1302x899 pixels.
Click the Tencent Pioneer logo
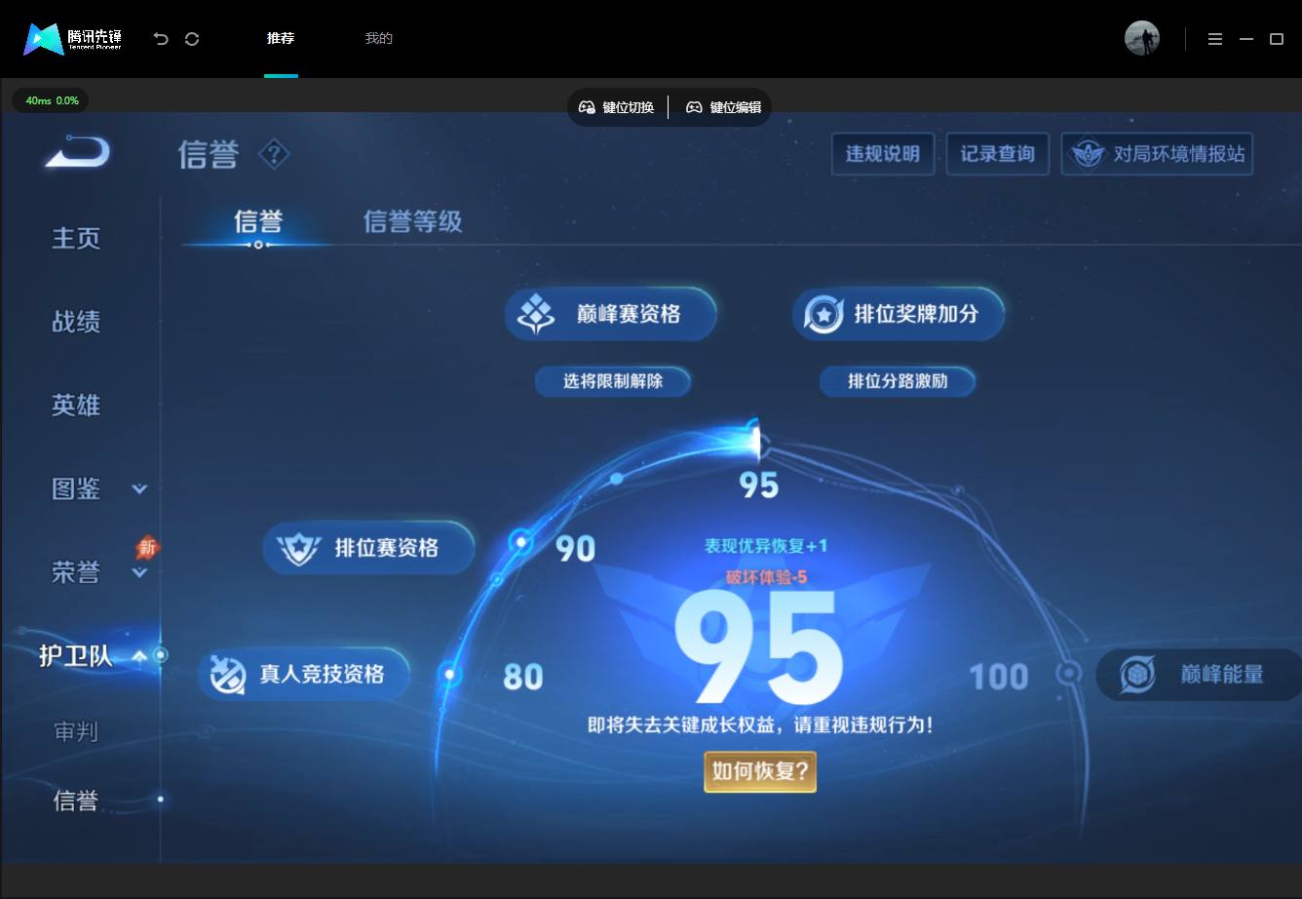tap(73, 39)
